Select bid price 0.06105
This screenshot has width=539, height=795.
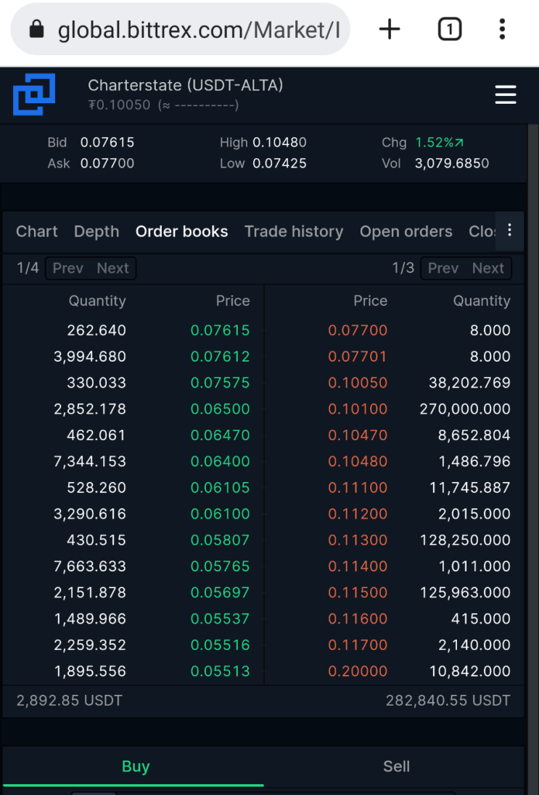(x=221, y=488)
